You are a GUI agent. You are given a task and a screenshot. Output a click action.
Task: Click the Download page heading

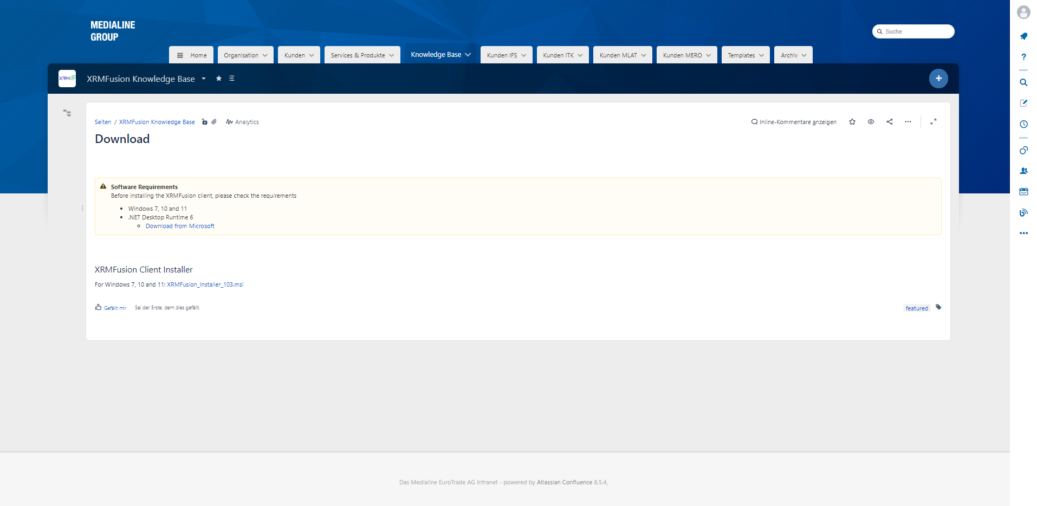[x=122, y=139]
